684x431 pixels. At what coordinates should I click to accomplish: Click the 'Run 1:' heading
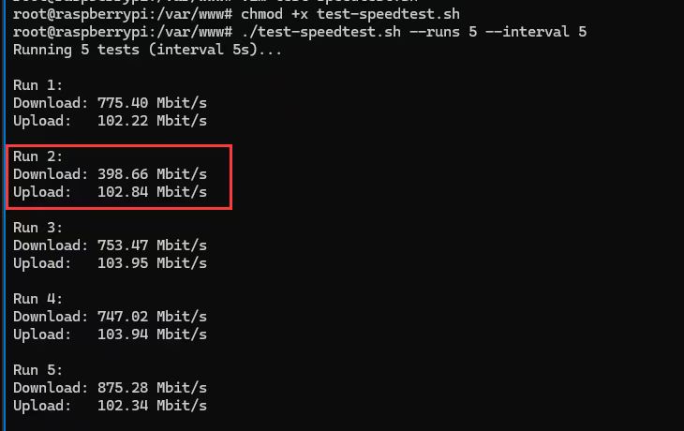click(38, 85)
